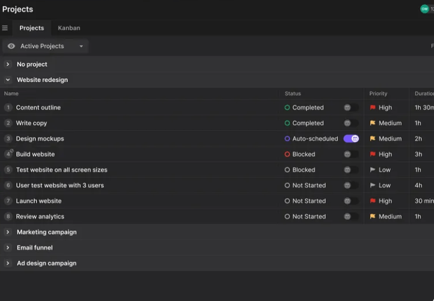Open the Build website task
Image resolution: width=434 pixels, height=301 pixels.
(x=35, y=154)
